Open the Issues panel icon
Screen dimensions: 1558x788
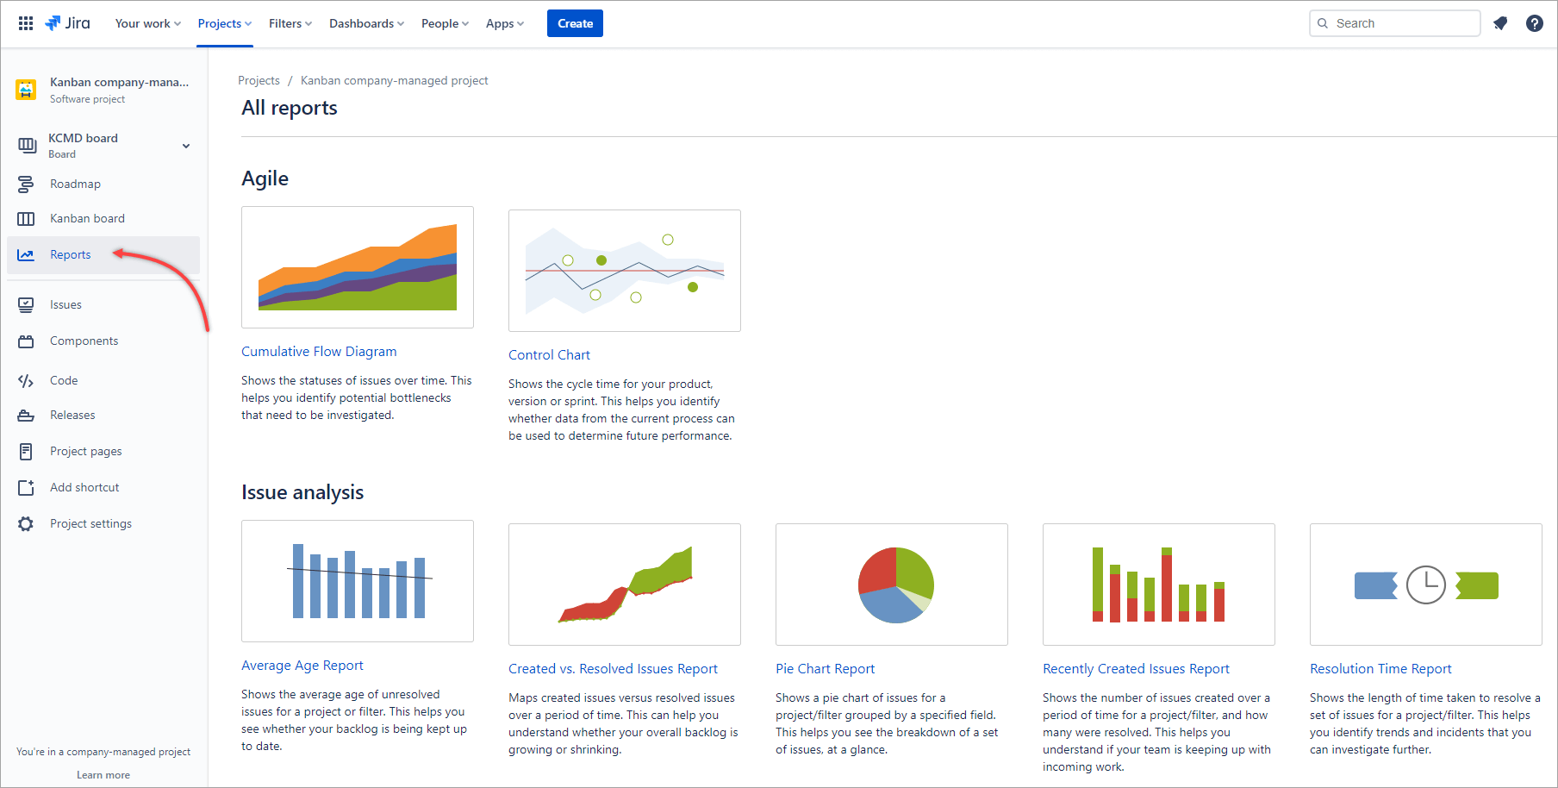click(27, 303)
